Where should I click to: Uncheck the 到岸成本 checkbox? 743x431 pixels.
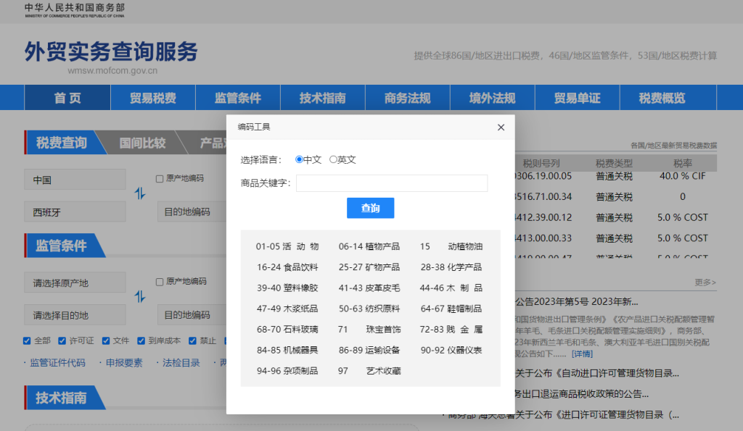tap(141, 340)
